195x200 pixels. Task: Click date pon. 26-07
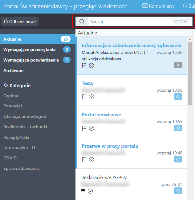172,184
